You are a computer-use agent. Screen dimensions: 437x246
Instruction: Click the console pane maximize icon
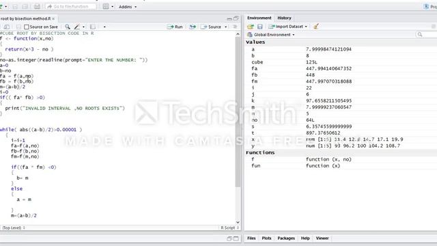(x=236, y=238)
